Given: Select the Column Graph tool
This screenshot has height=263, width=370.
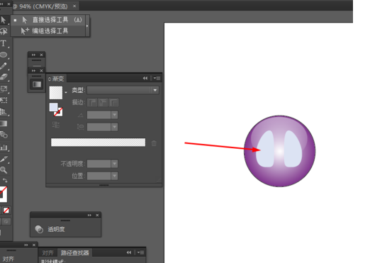Looking at the screenshot, I should point(4,147).
